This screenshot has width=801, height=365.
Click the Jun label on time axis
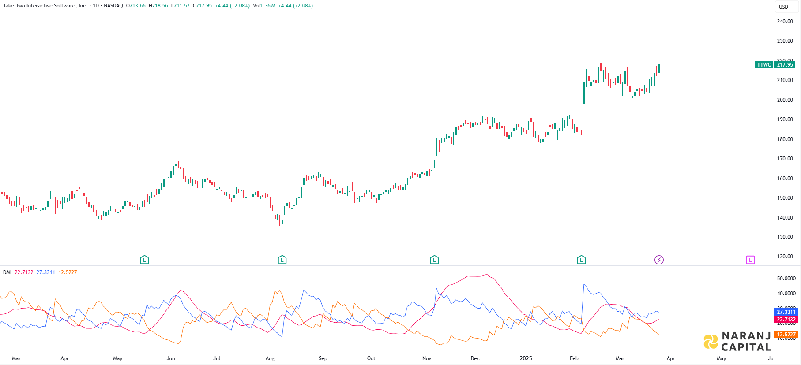[171, 358]
